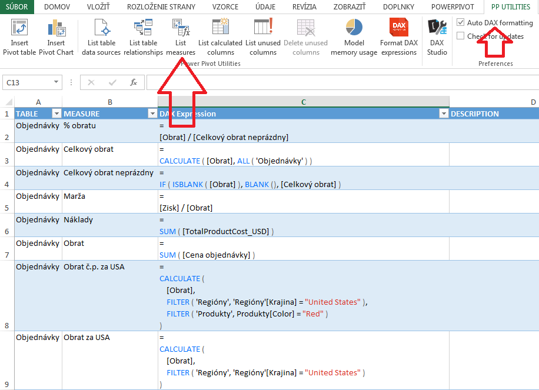Click the '[Obrat] / [Celkový obrat neprázdny]' cell

point(304,131)
